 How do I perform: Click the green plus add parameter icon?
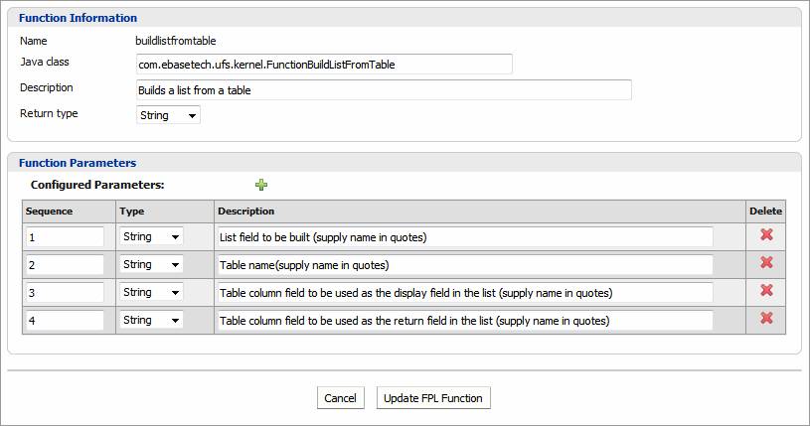point(261,185)
